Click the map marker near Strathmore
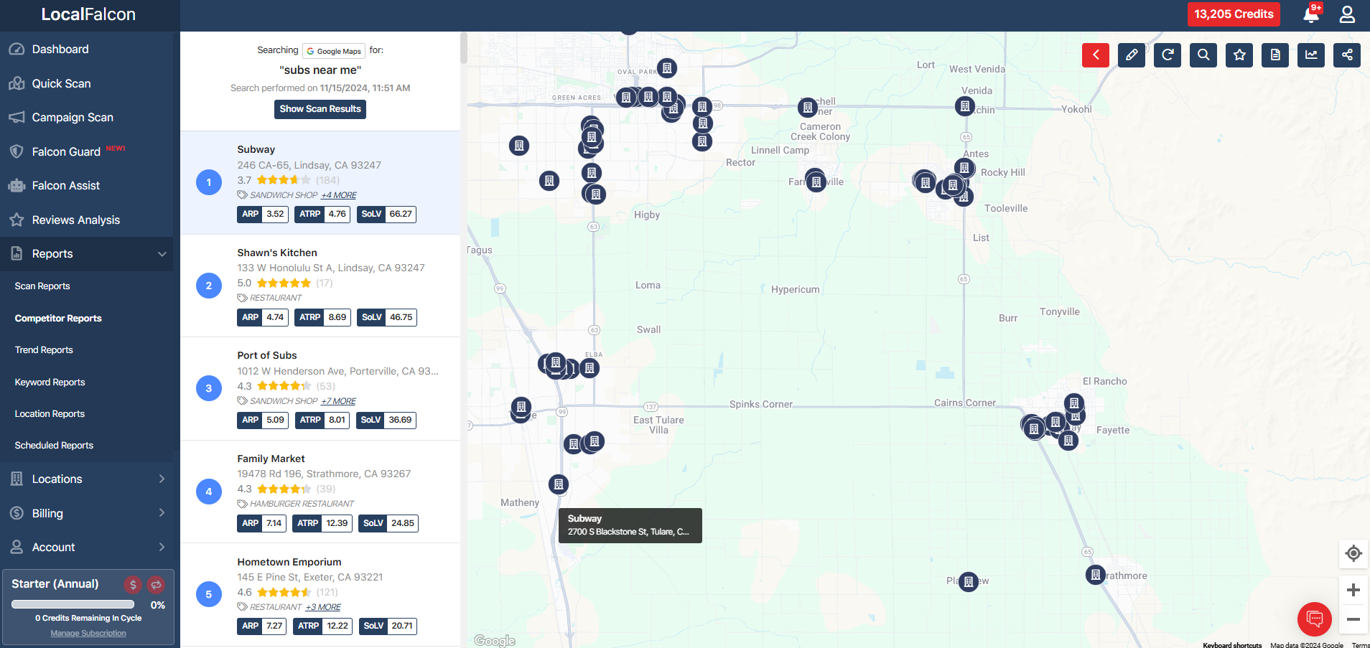This screenshot has width=1370, height=648. point(1096,575)
